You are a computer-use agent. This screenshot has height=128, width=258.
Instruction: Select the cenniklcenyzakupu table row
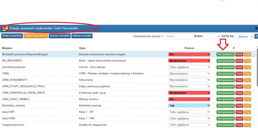(x=129, y=67)
